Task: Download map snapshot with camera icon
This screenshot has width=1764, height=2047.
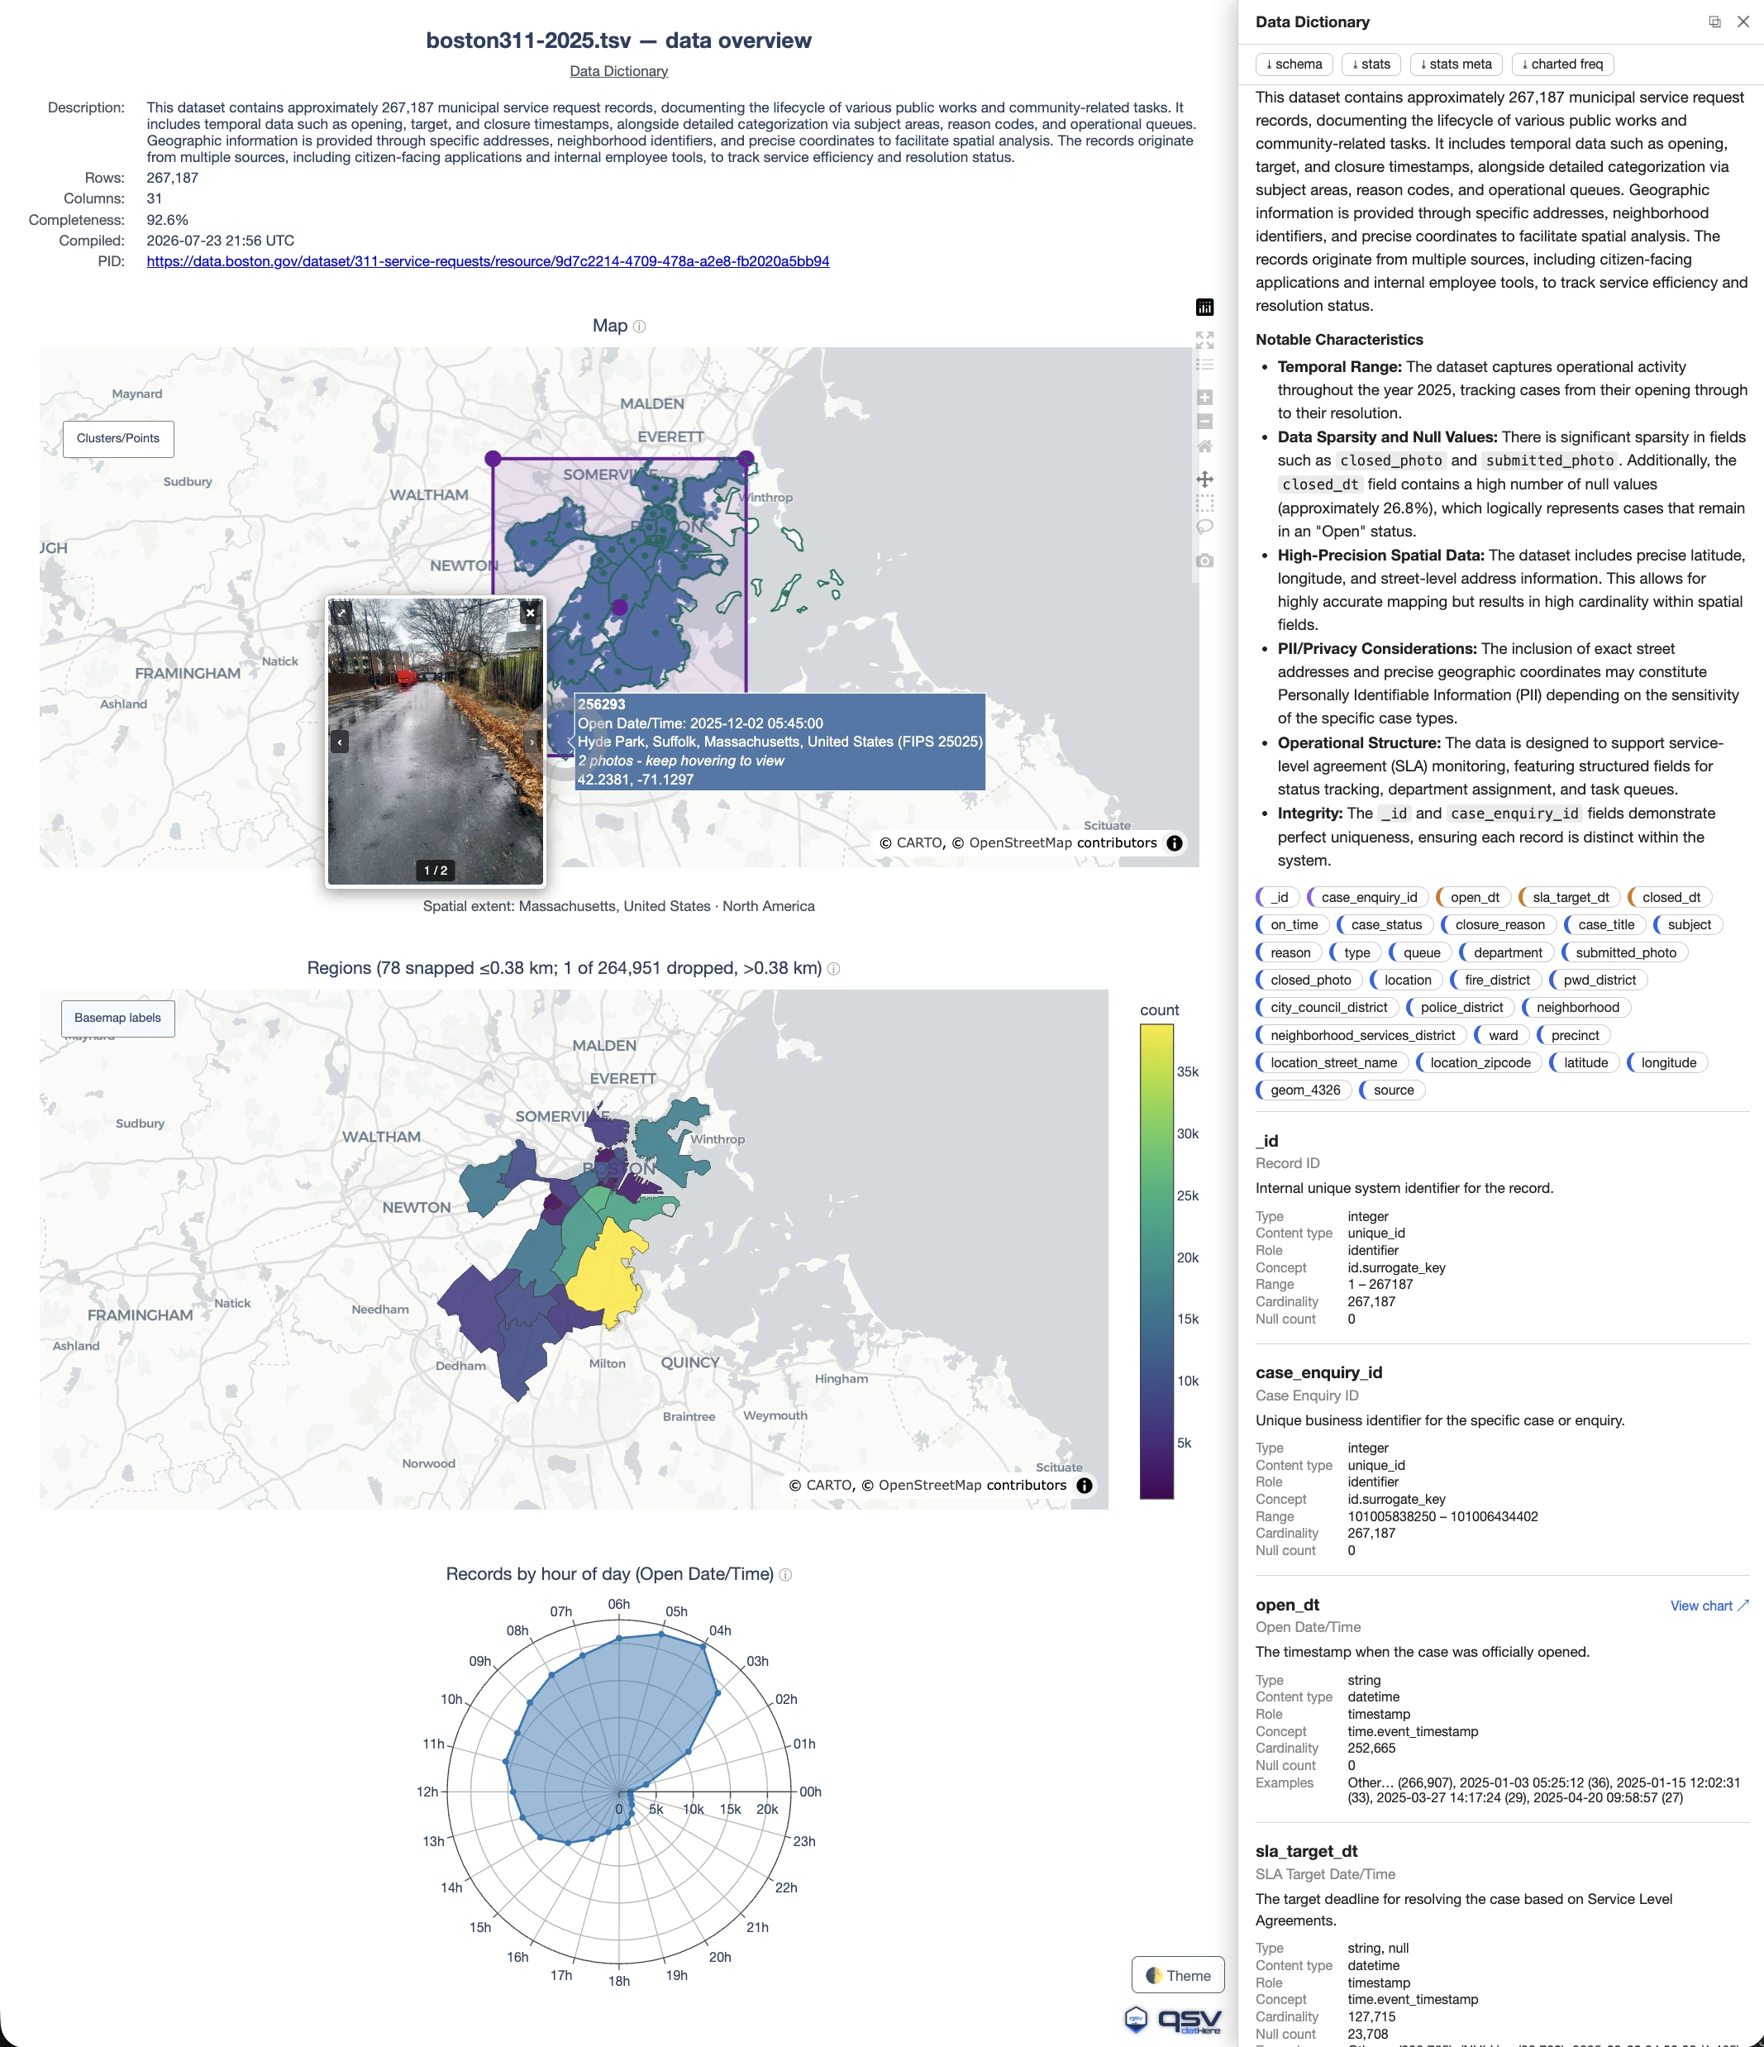Action: pyautogui.click(x=1204, y=561)
